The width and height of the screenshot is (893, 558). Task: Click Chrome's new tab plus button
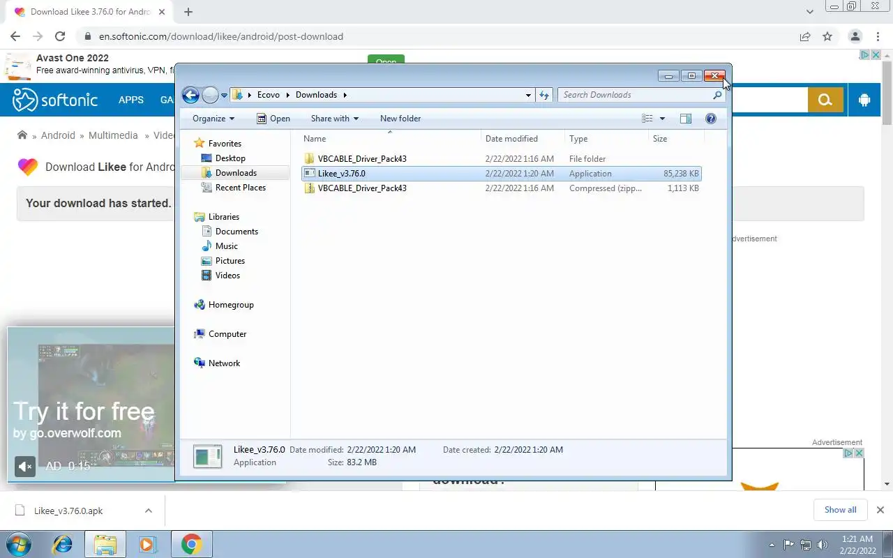188,12
